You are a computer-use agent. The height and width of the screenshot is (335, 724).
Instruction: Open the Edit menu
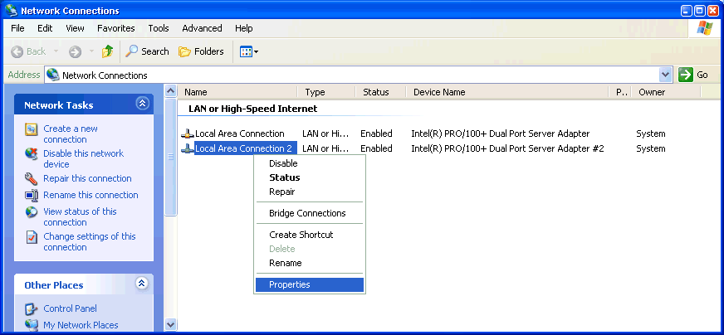point(45,28)
